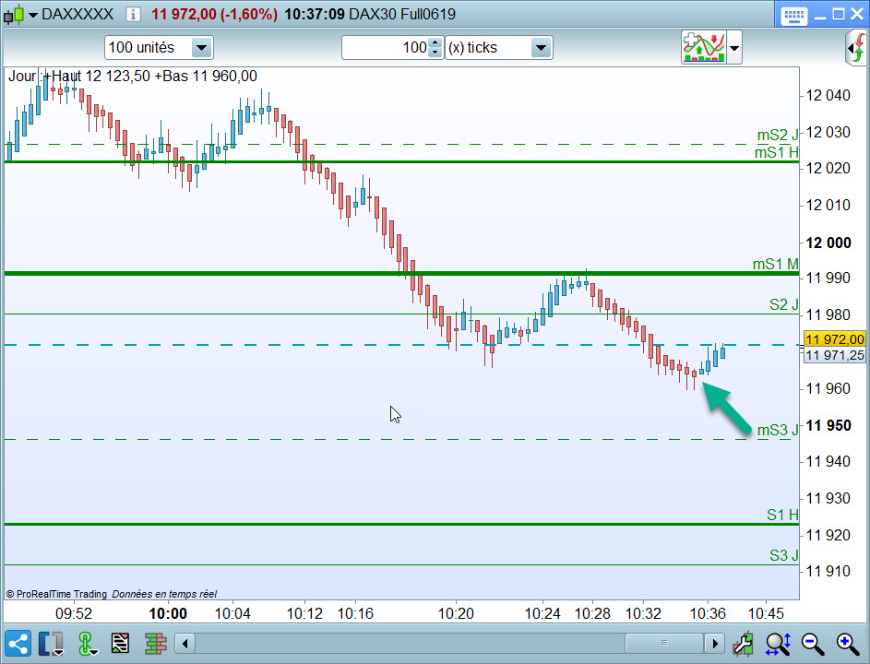The image size is (870, 664).
Task: Click the DAX30 Full0619 contract label
Action: click(402, 14)
